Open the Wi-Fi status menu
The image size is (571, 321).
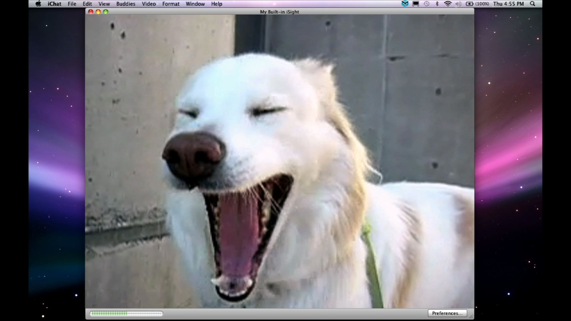(448, 4)
